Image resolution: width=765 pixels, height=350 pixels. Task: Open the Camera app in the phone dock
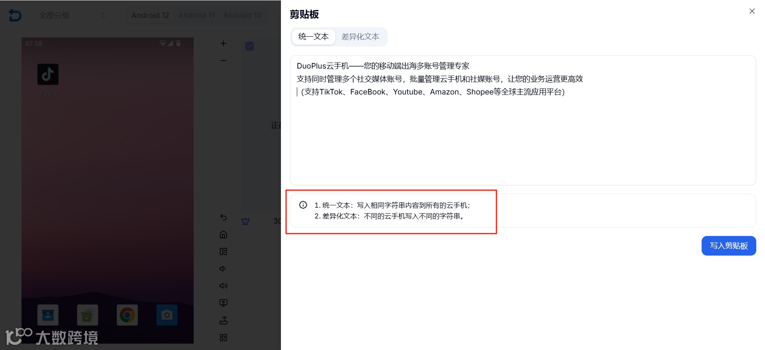pyautogui.click(x=167, y=315)
